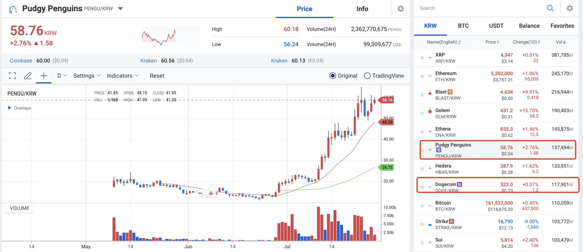This screenshot has width=583, height=252.
Task: Select the ETH/KRW market row
Action: pos(496,76)
